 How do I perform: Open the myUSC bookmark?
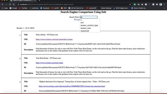click(x=55, y=8)
